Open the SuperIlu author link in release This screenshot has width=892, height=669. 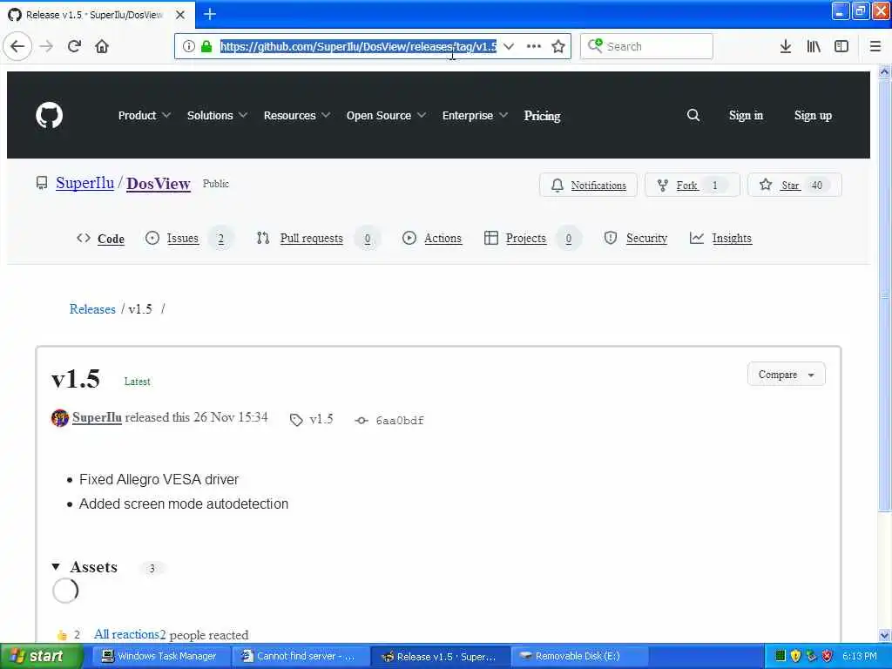[97, 417]
